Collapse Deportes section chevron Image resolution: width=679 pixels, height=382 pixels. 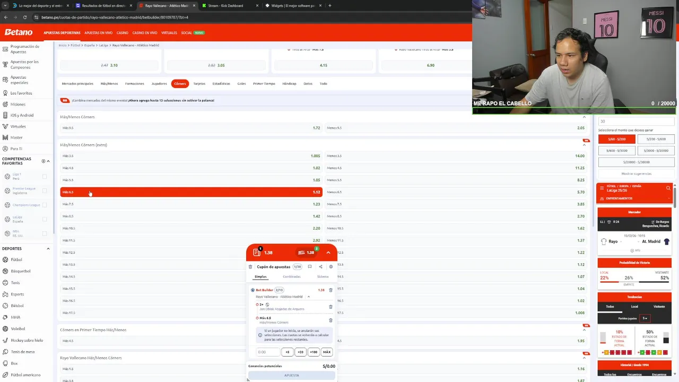48,248
